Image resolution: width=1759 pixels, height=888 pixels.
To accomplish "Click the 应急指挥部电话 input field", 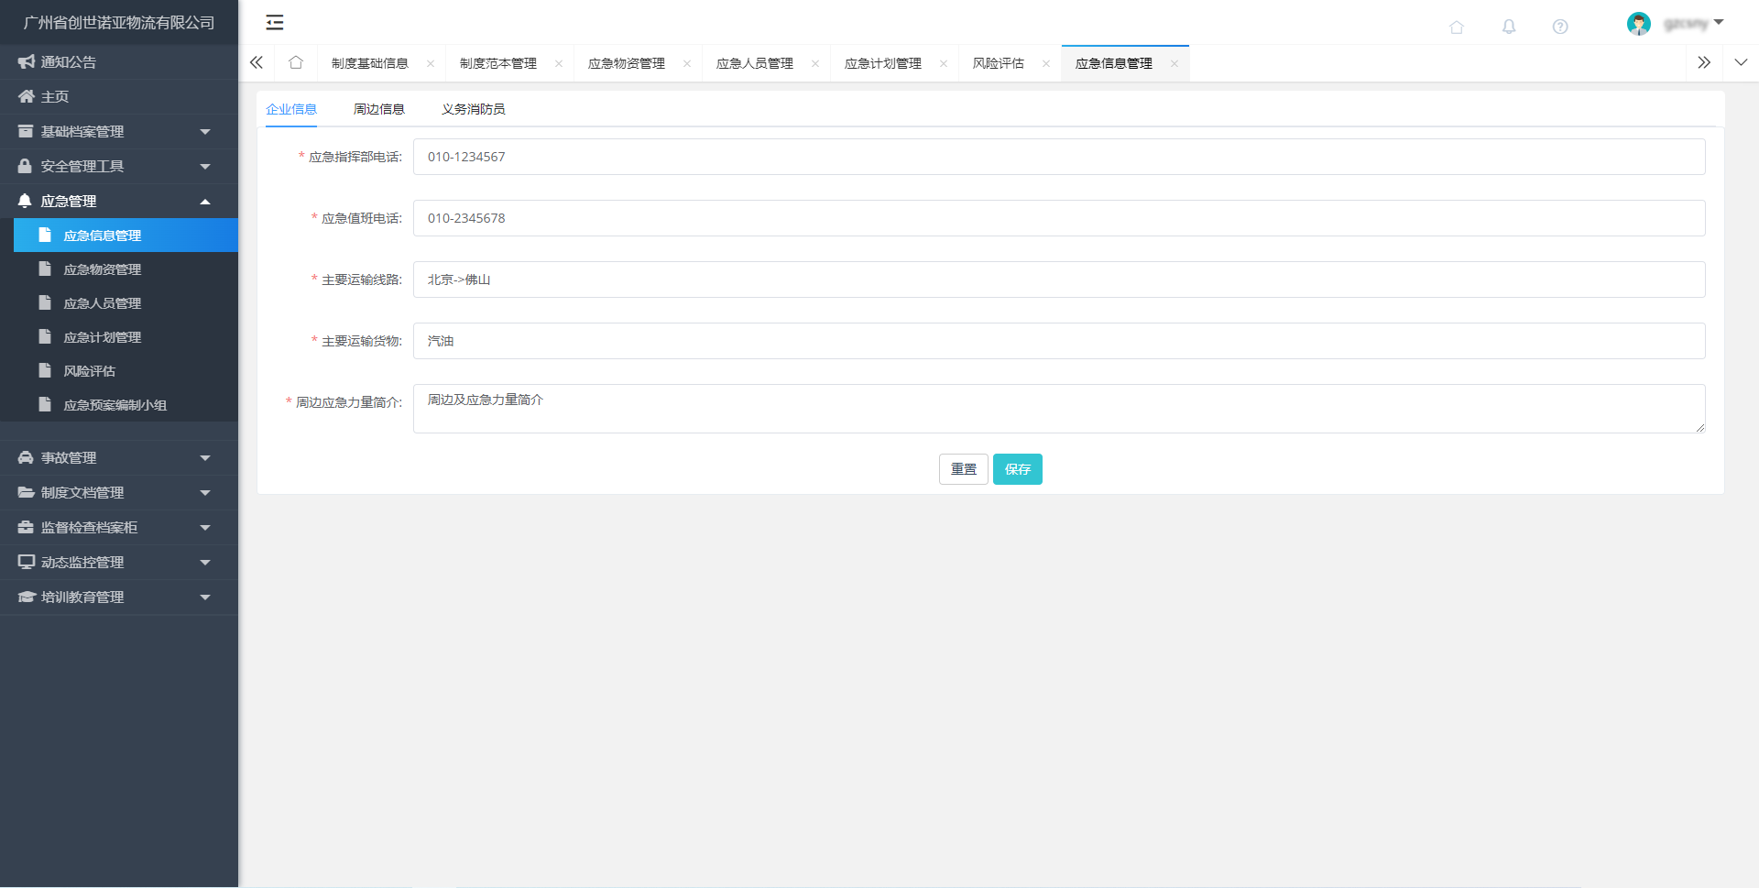I will point(1058,157).
